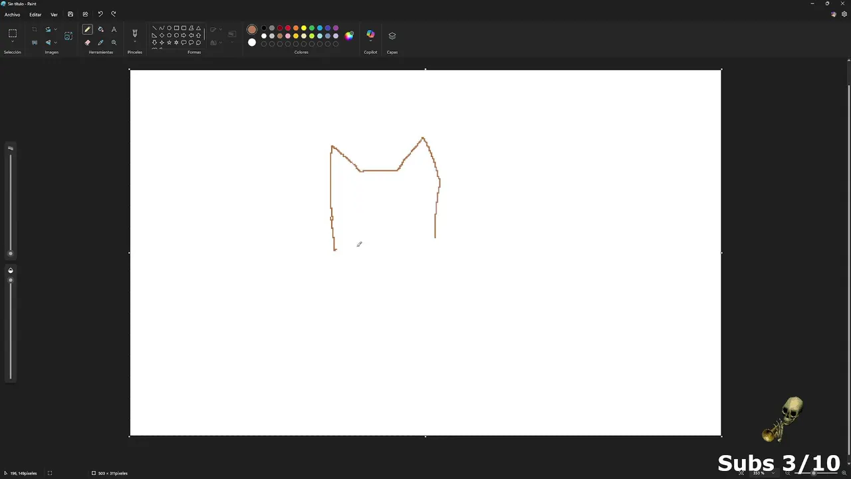
Task: Click cursor position "196, 149píxeles"
Action: coord(23,473)
